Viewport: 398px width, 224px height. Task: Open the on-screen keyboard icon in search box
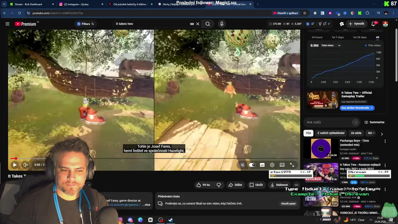[192, 24]
